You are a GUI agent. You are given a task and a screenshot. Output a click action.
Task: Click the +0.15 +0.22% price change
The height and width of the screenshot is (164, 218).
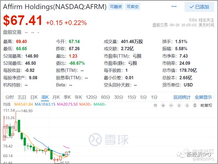click(66, 23)
